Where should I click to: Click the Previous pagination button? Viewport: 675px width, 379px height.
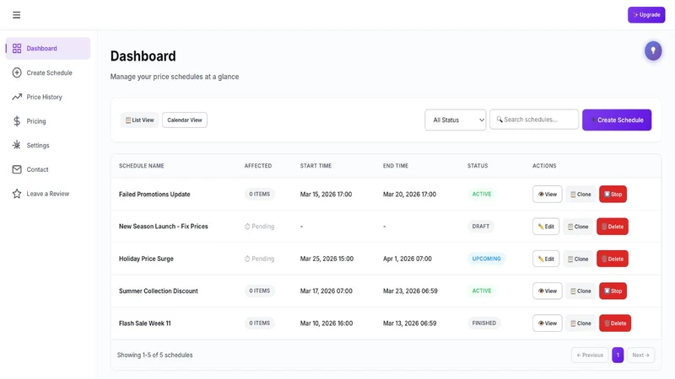click(x=590, y=355)
